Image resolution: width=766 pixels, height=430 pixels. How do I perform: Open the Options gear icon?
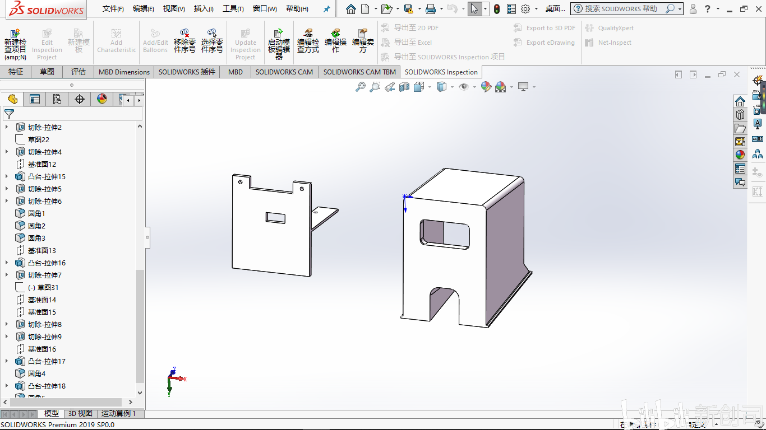[525, 9]
